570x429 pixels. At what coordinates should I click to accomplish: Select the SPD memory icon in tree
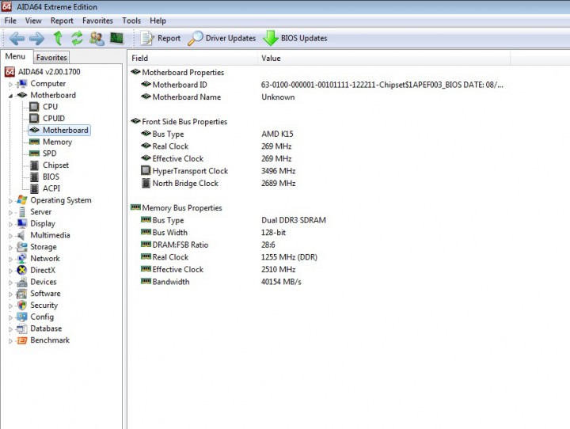[x=34, y=153]
